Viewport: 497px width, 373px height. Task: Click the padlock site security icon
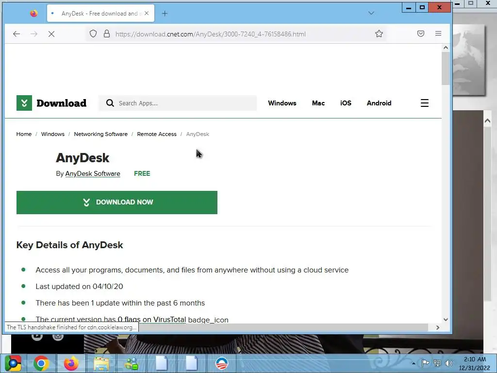[107, 34]
